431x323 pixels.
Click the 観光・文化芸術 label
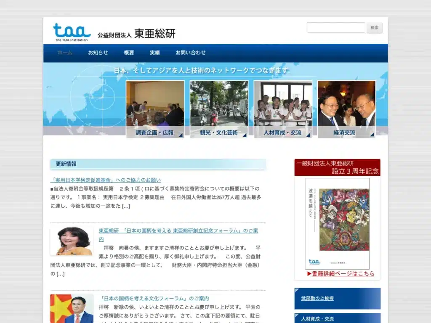[219, 132]
